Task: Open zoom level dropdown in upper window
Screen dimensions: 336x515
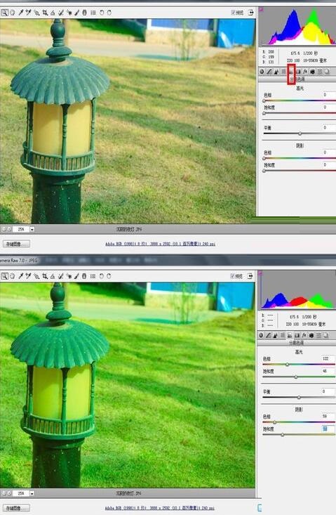Action: (32, 229)
